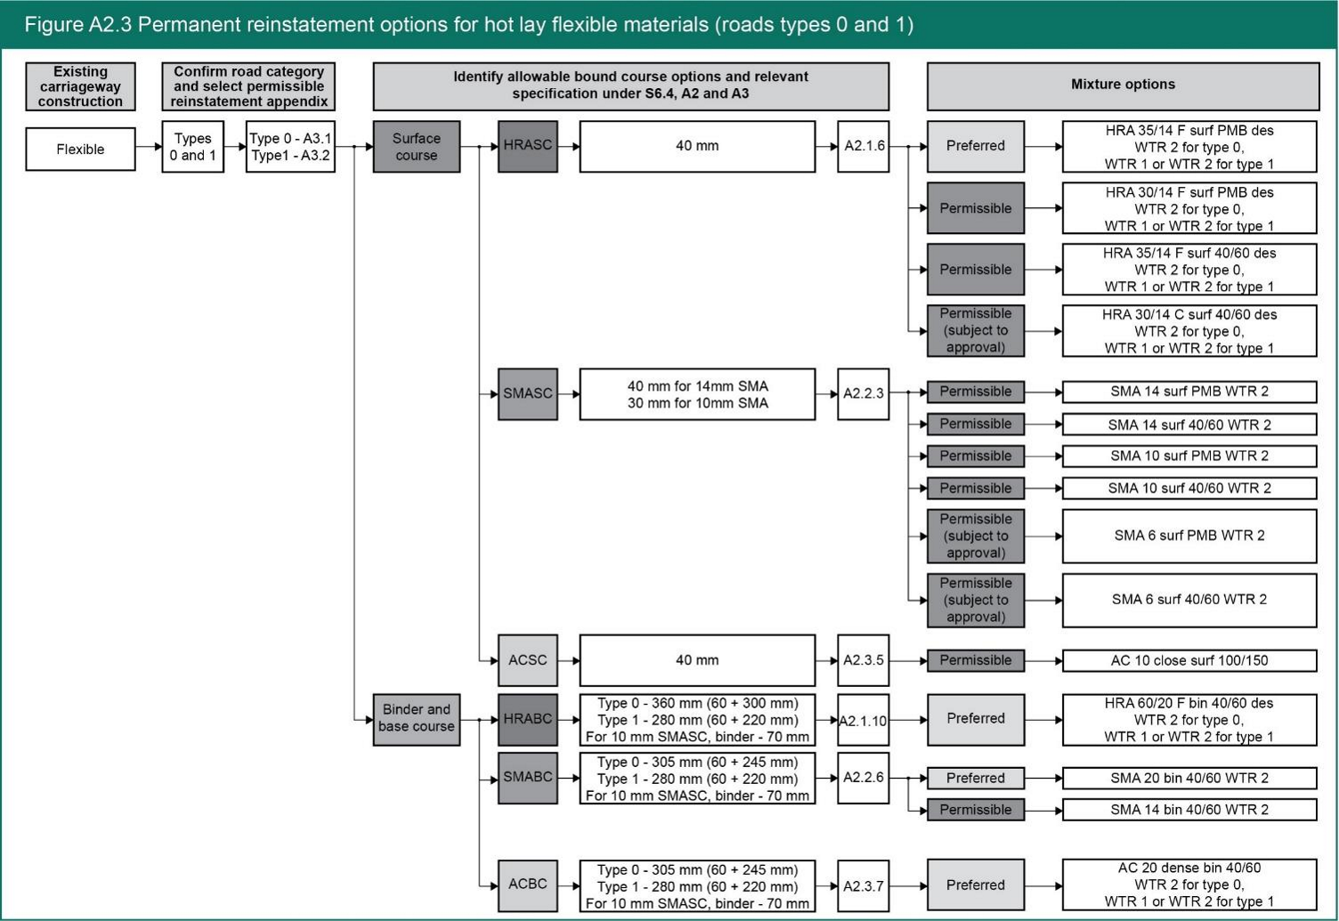1339x921 pixels.
Task: Select the SMABC node
Action: pos(527,778)
